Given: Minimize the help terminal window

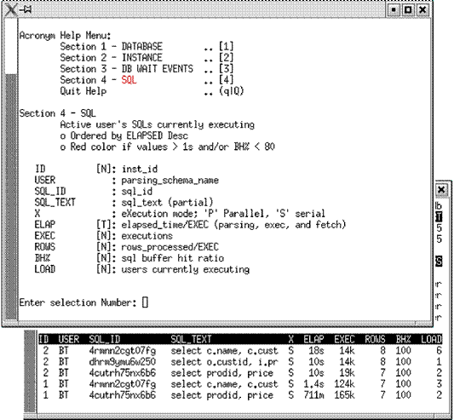Looking at the screenshot, I should pyautogui.click(x=394, y=10).
